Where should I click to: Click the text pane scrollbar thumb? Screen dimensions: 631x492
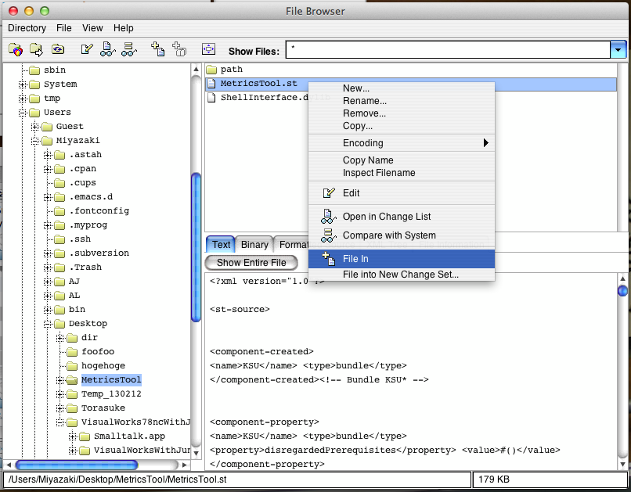point(622,291)
